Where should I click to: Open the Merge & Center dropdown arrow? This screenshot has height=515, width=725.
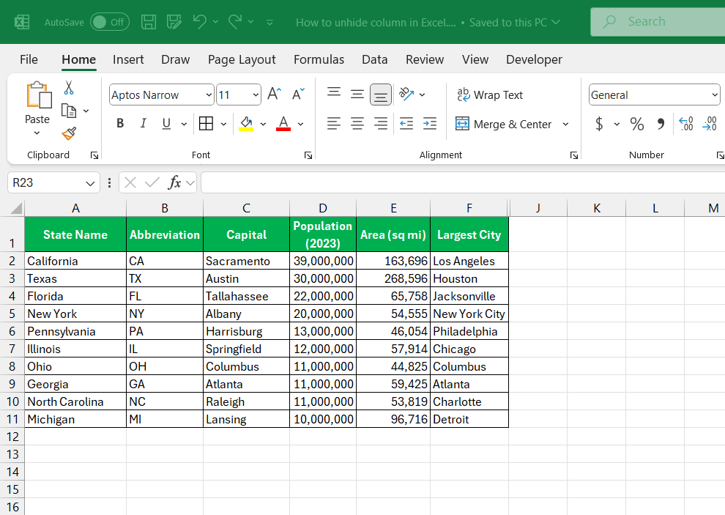point(565,124)
